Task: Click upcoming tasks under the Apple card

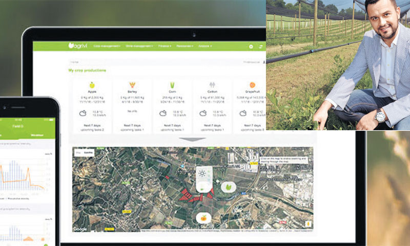Action: (92, 130)
